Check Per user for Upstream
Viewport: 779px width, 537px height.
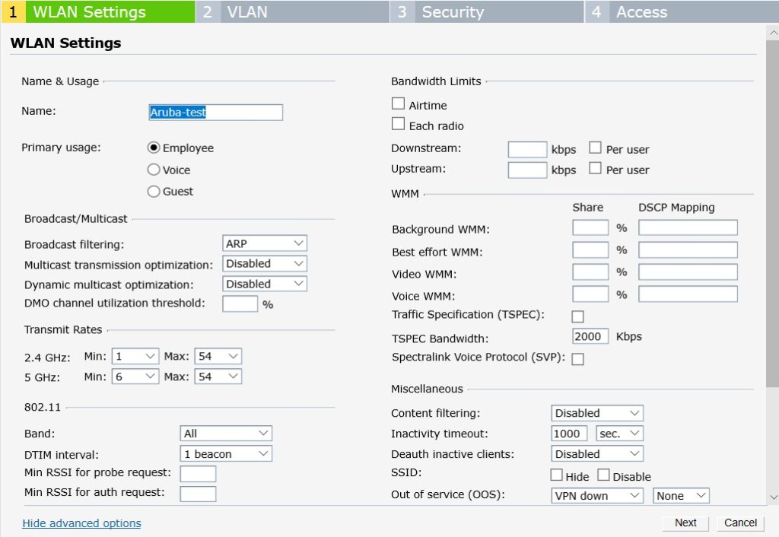point(595,168)
